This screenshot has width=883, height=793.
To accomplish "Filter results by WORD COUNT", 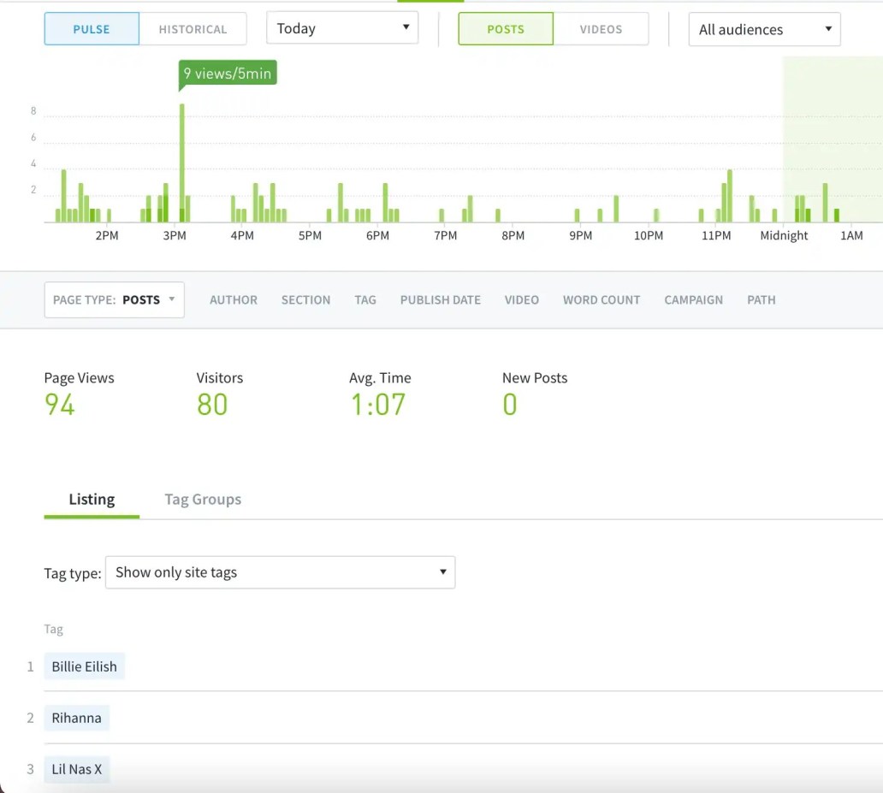I will pyautogui.click(x=601, y=299).
